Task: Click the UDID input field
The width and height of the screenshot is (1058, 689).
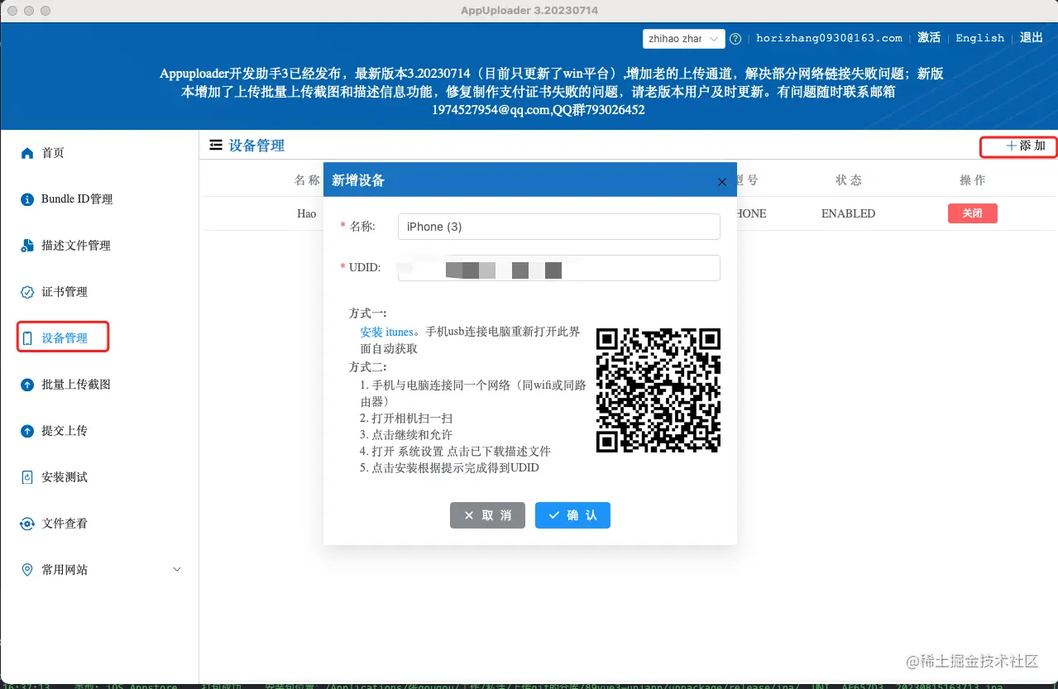Action: click(558, 268)
